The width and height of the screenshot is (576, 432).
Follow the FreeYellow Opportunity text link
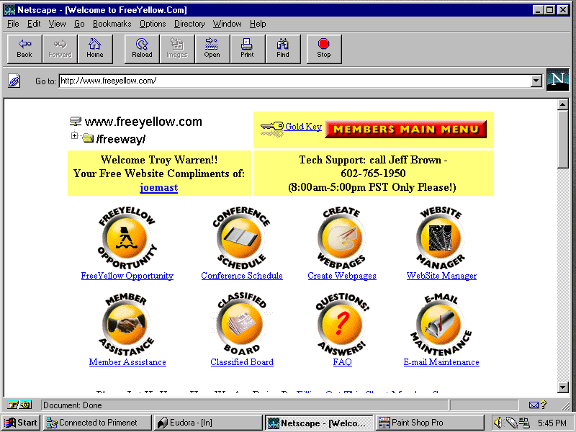point(127,276)
